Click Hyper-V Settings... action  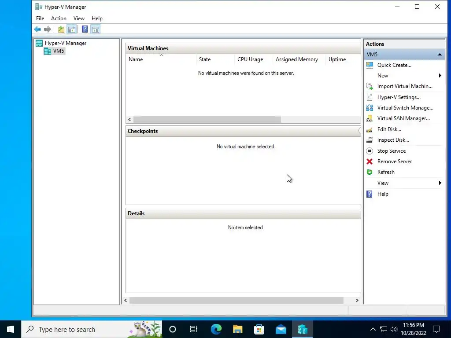[x=399, y=97]
